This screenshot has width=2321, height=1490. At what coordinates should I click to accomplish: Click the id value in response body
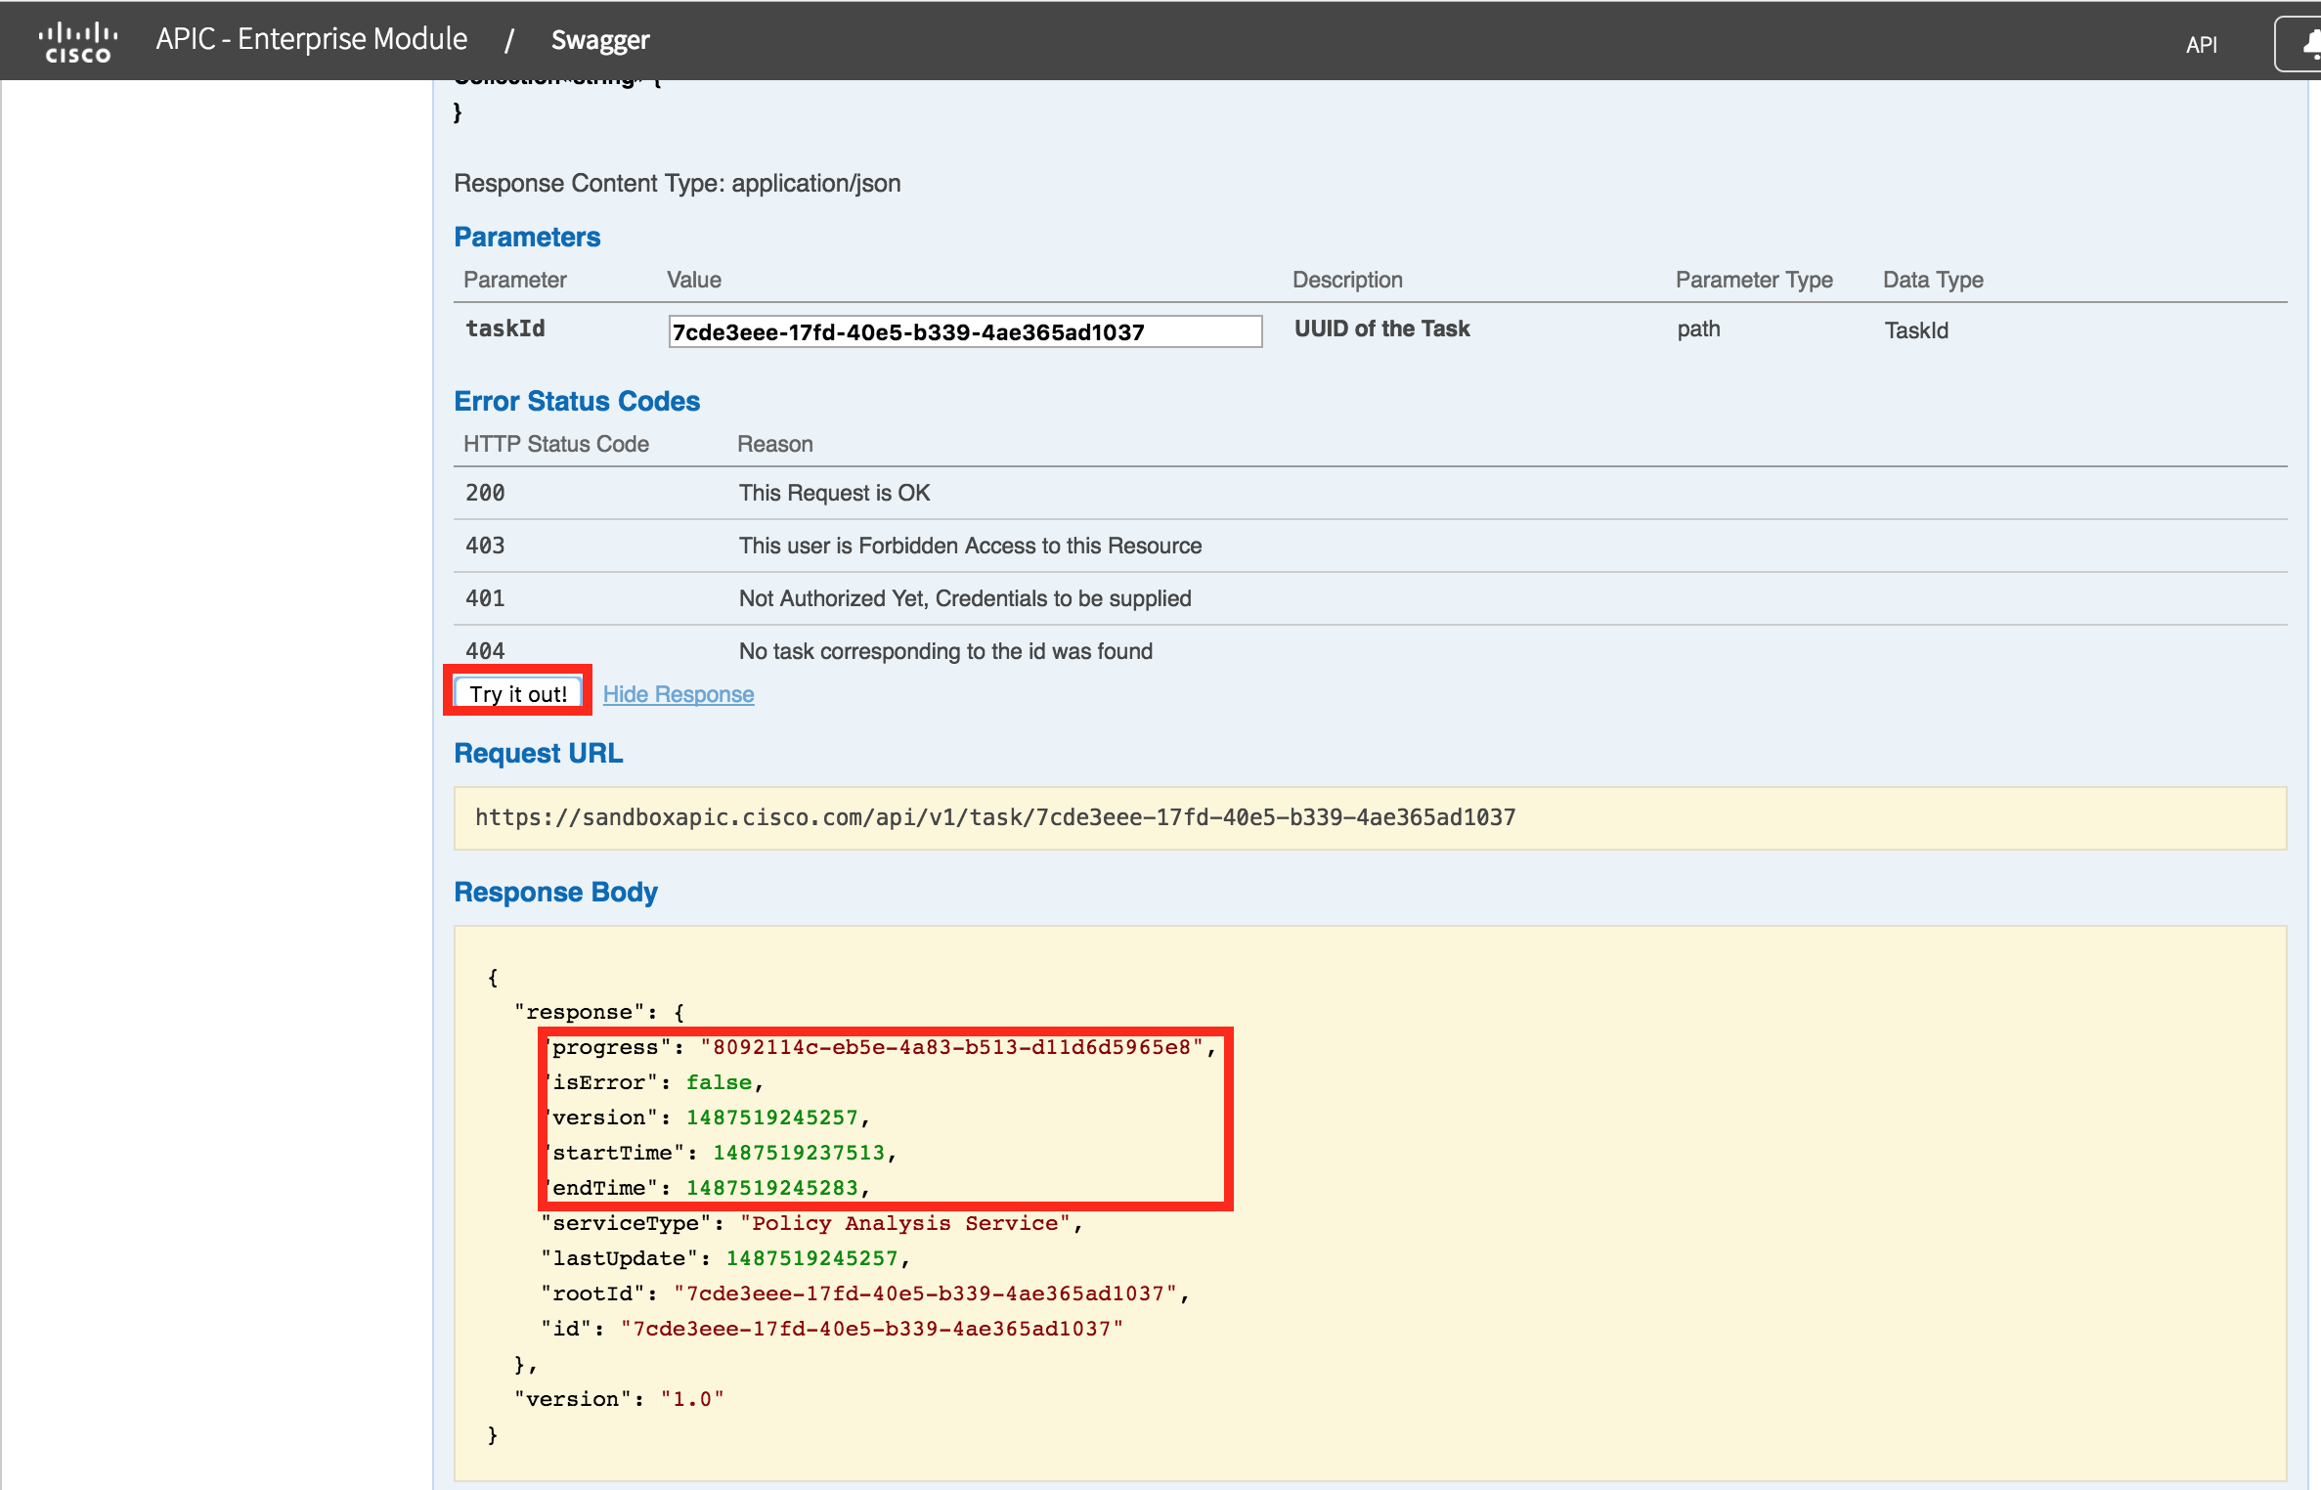(872, 1329)
